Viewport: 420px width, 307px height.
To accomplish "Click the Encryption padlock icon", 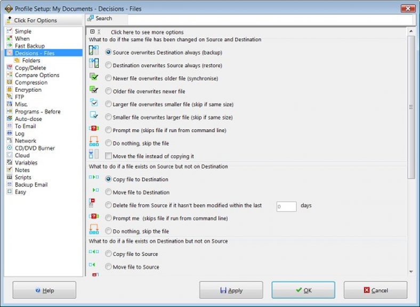I will 10,89.
